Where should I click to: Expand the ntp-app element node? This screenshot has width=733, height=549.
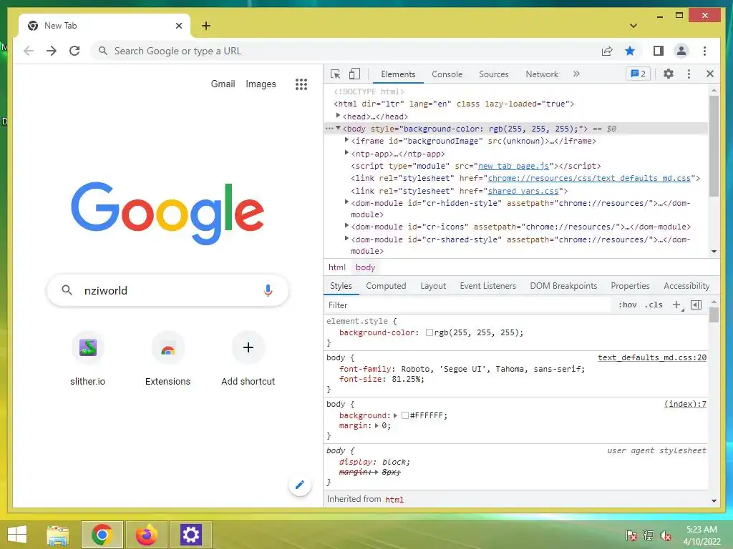click(346, 152)
